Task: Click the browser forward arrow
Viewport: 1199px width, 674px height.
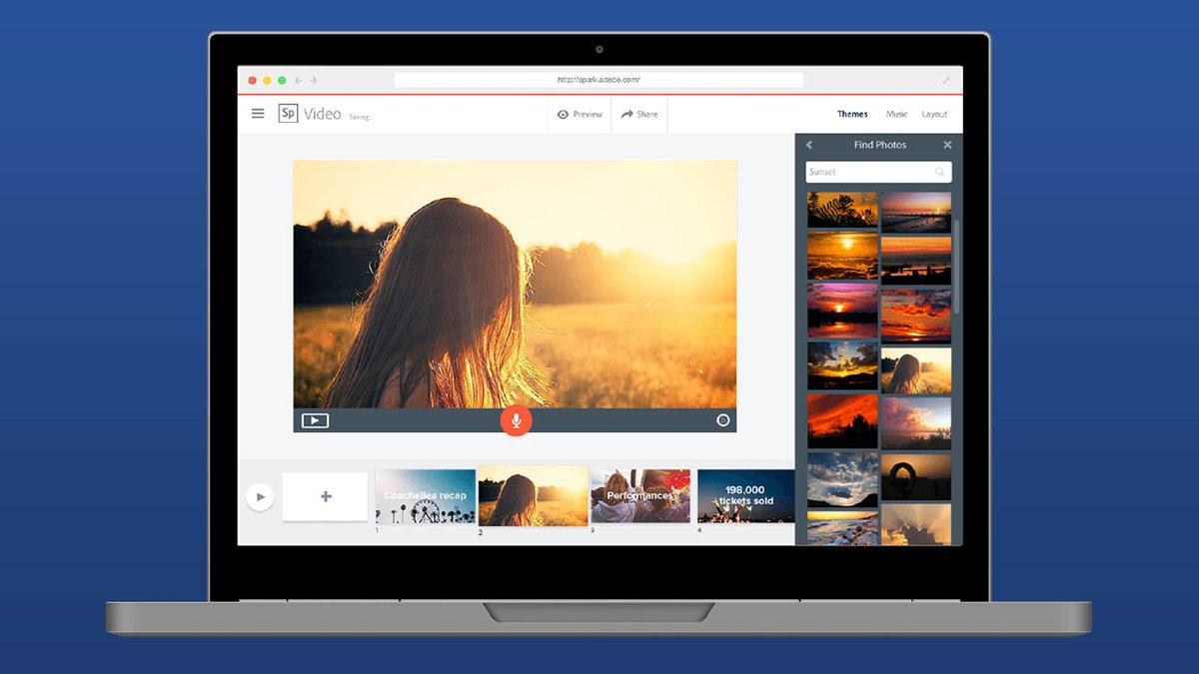Action: (316, 80)
